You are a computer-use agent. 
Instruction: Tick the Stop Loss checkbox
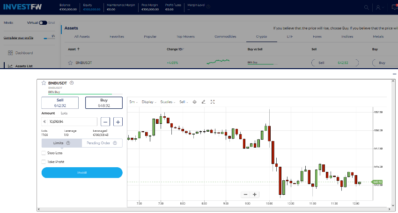click(x=44, y=153)
